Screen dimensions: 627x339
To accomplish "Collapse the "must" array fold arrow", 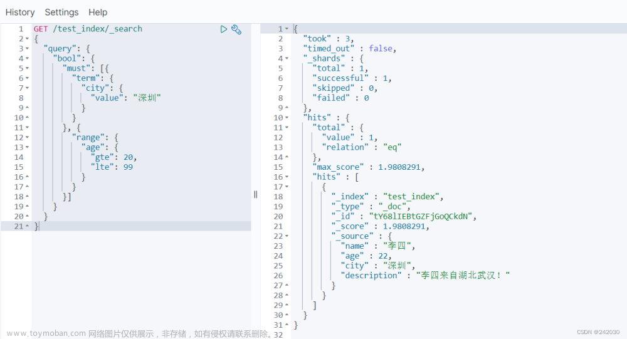I will point(27,68).
